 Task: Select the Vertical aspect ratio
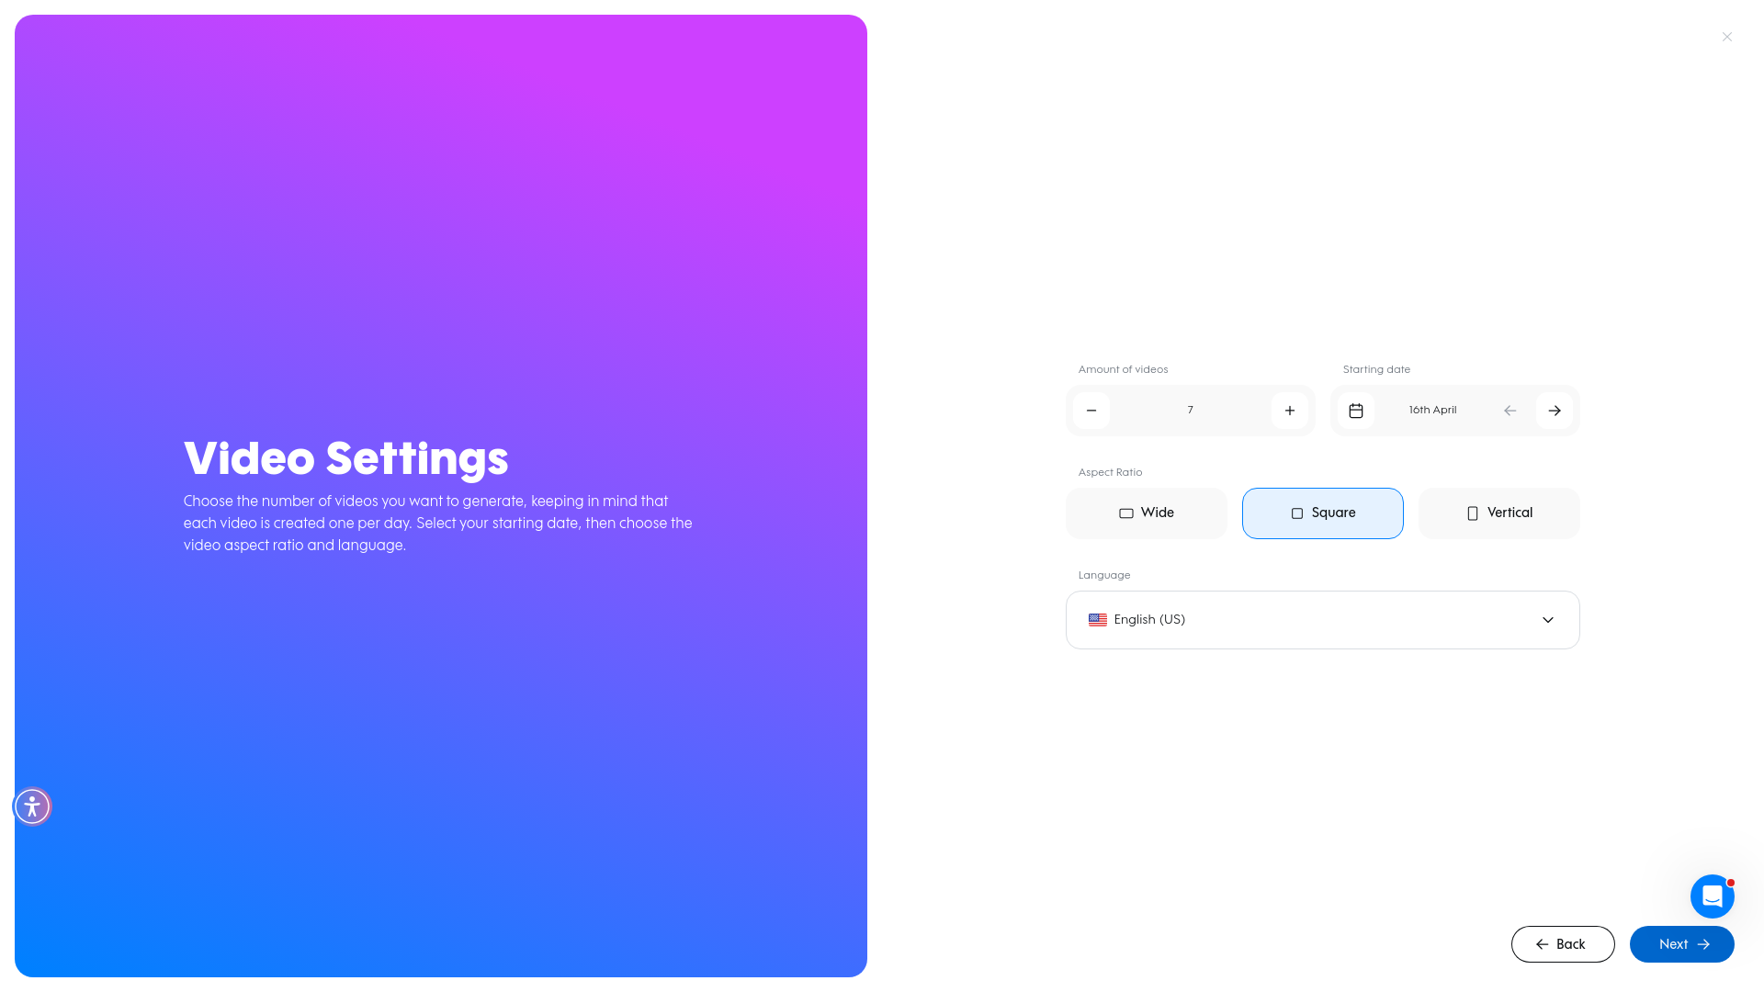[1498, 513]
